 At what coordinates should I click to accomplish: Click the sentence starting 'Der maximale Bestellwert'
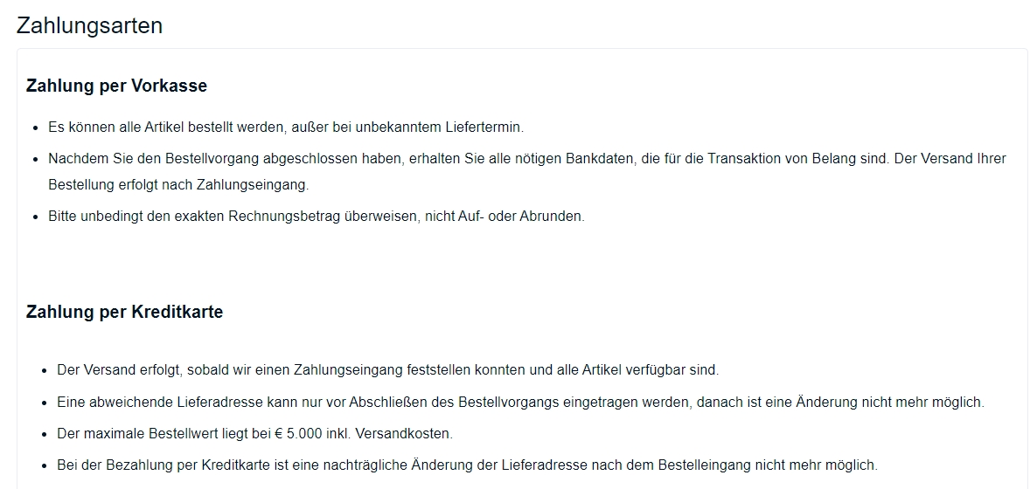254,434
